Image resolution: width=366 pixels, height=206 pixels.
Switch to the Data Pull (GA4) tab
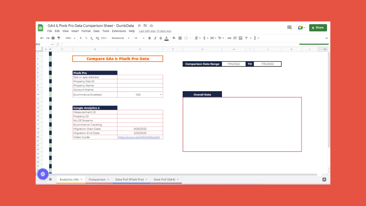pyautogui.click(x=166, y=180)
